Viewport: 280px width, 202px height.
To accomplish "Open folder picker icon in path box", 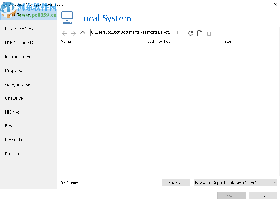I will 180,32.
